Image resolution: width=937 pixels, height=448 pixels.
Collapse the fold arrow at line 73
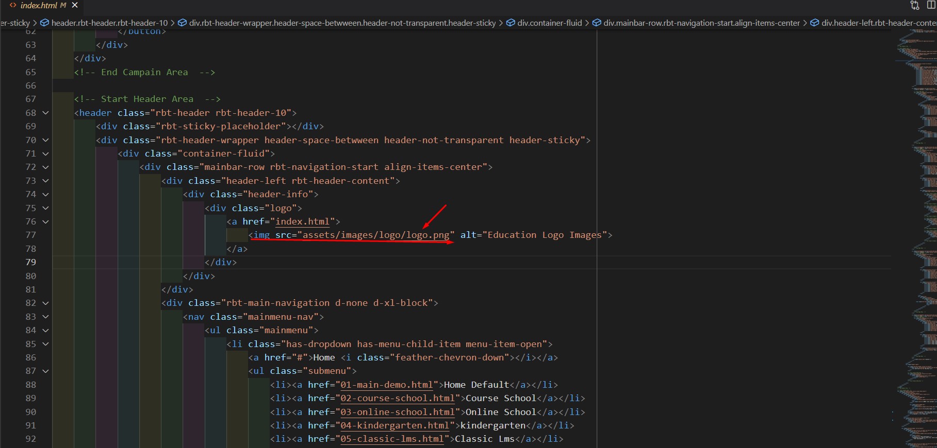[x=45, y=181]
